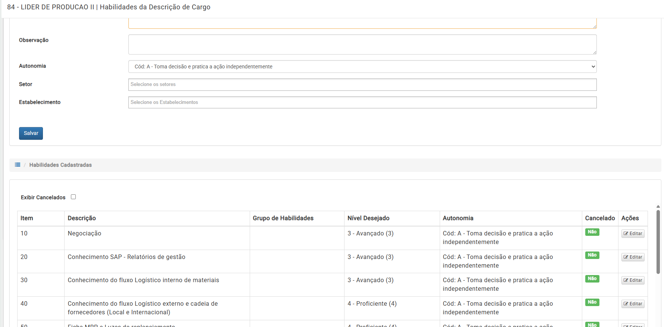Click the Não badge for item 40
The image size is (664, 327).
(592, 302)
